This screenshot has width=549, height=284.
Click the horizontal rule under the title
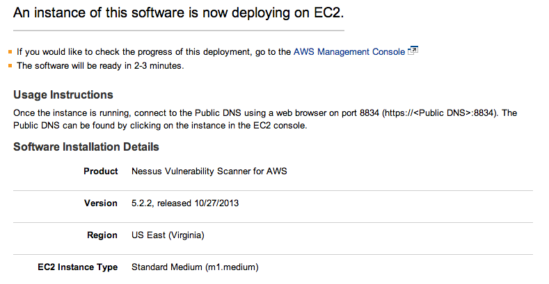click(x=179, y=31)
